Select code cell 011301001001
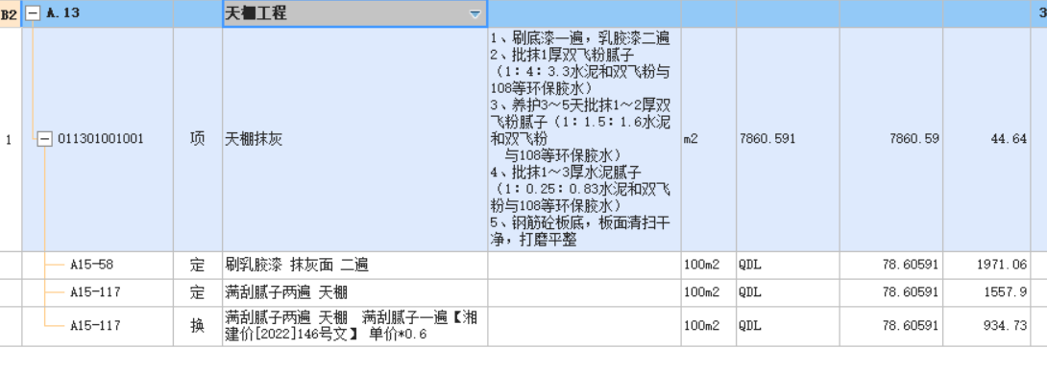1047x372 pixels. tap(101, 139)
